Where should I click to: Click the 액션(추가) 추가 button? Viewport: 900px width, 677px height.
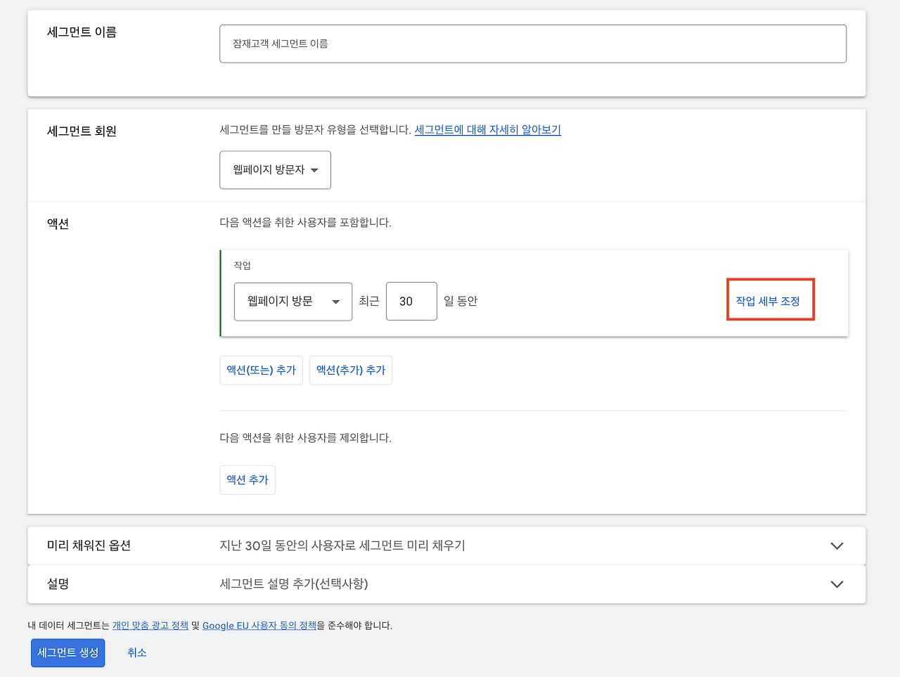(350, 370)
